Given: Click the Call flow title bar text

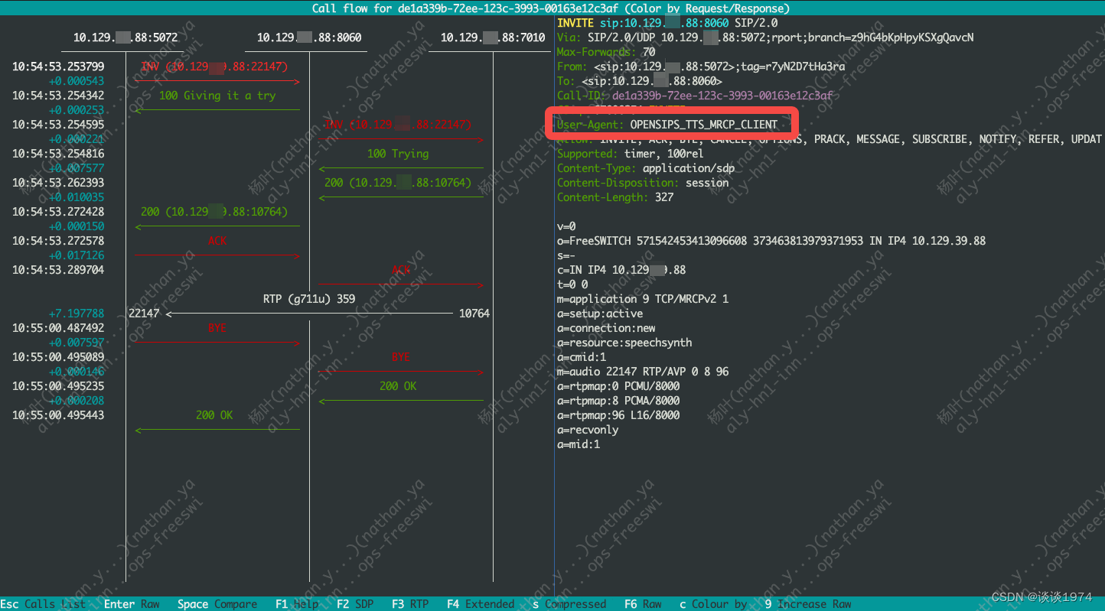Looking at the screenshot, I should click(551, 8).
